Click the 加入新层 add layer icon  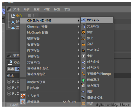click(23, 96)
